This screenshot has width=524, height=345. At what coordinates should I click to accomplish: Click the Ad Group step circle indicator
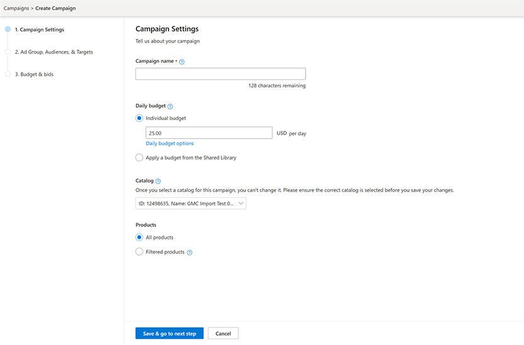8,52
